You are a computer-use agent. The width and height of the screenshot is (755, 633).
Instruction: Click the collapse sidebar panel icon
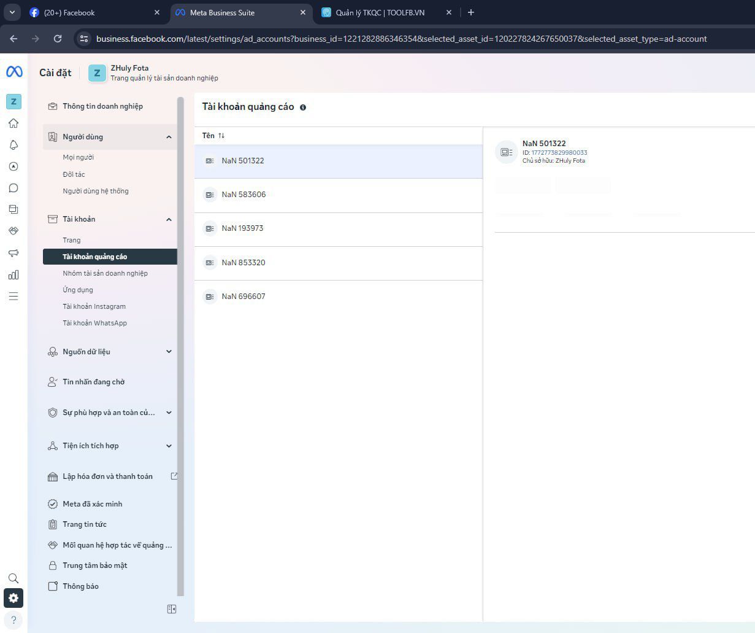click(x=172, y=609)
